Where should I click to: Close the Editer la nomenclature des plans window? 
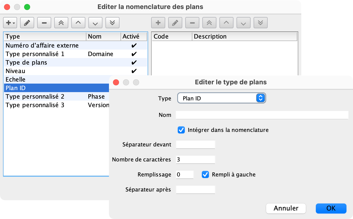[x=7, y=7]
